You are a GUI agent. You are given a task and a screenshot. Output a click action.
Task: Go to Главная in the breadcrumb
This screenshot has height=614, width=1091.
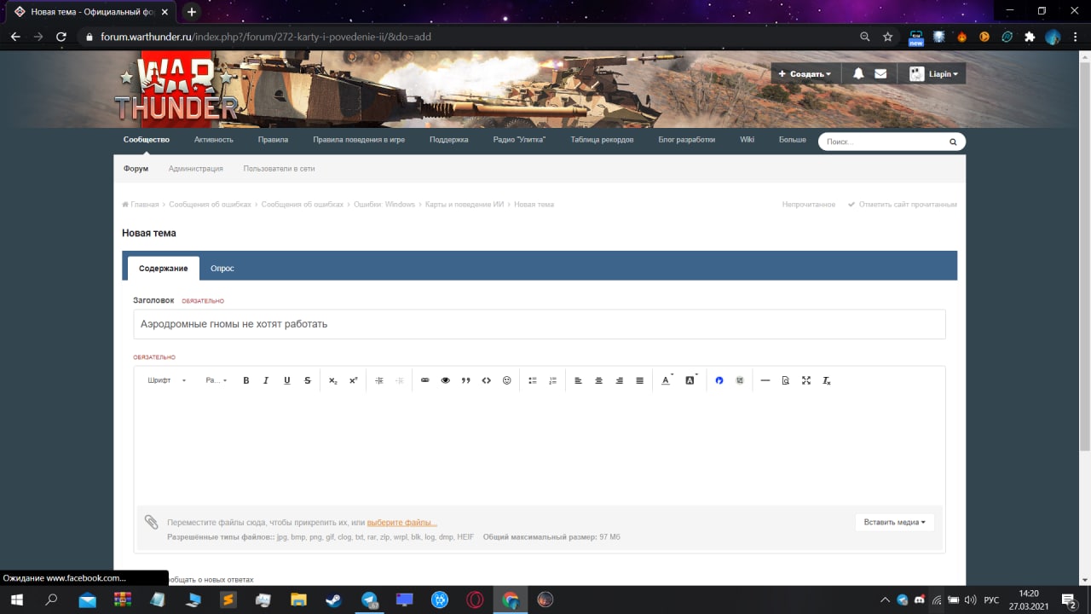(141, 205)
